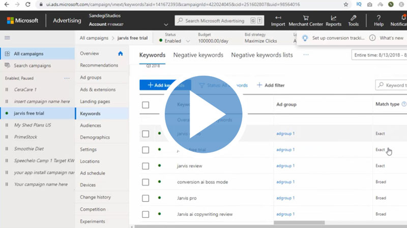
Task: Open Reports chart icon
Action: coord(334,18)
